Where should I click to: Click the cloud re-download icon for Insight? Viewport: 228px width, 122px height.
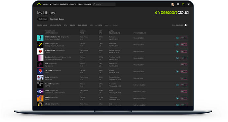(177, 98)
